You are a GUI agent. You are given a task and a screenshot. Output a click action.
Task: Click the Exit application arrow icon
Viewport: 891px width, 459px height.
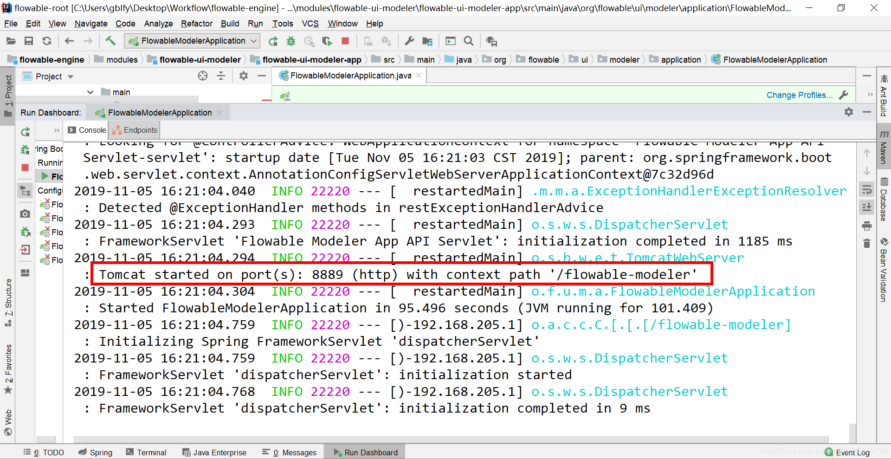coord(26,250)
